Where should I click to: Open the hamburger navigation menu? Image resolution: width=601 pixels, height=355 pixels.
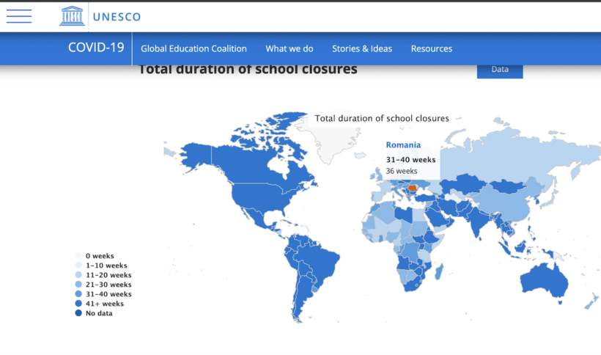[x=19, y=16]
